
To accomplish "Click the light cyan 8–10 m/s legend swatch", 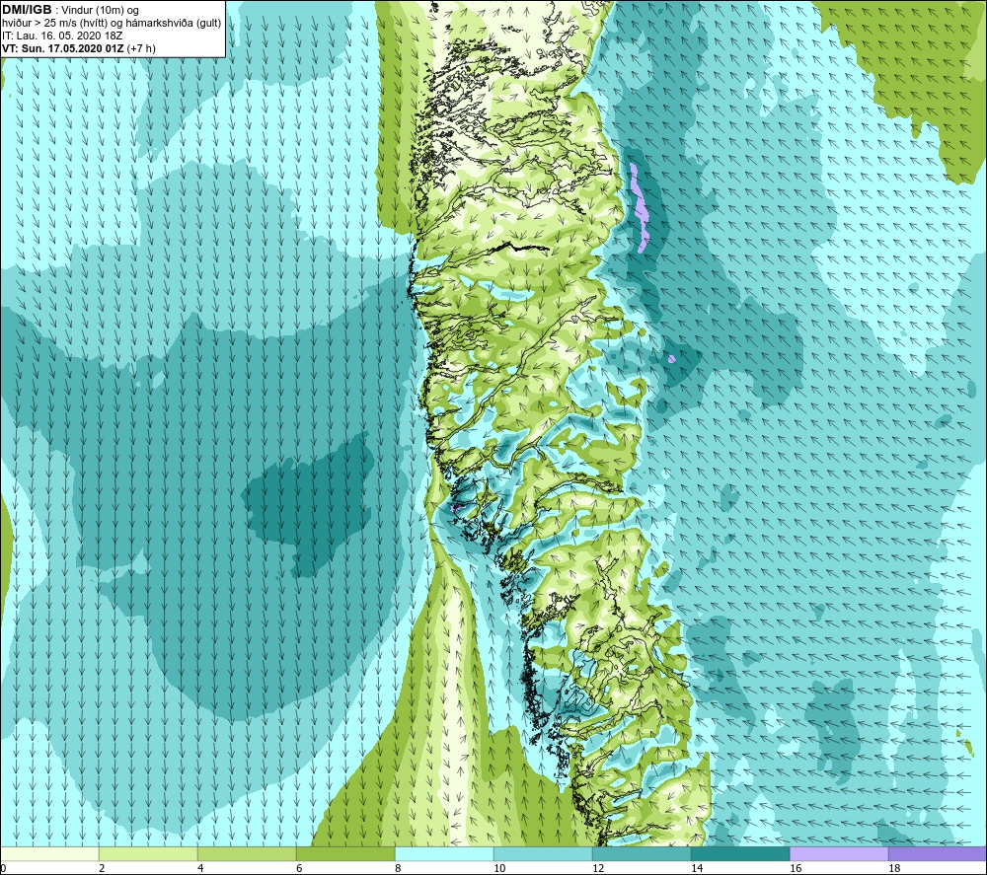I will pyautogui.click(x=444, y=853).
